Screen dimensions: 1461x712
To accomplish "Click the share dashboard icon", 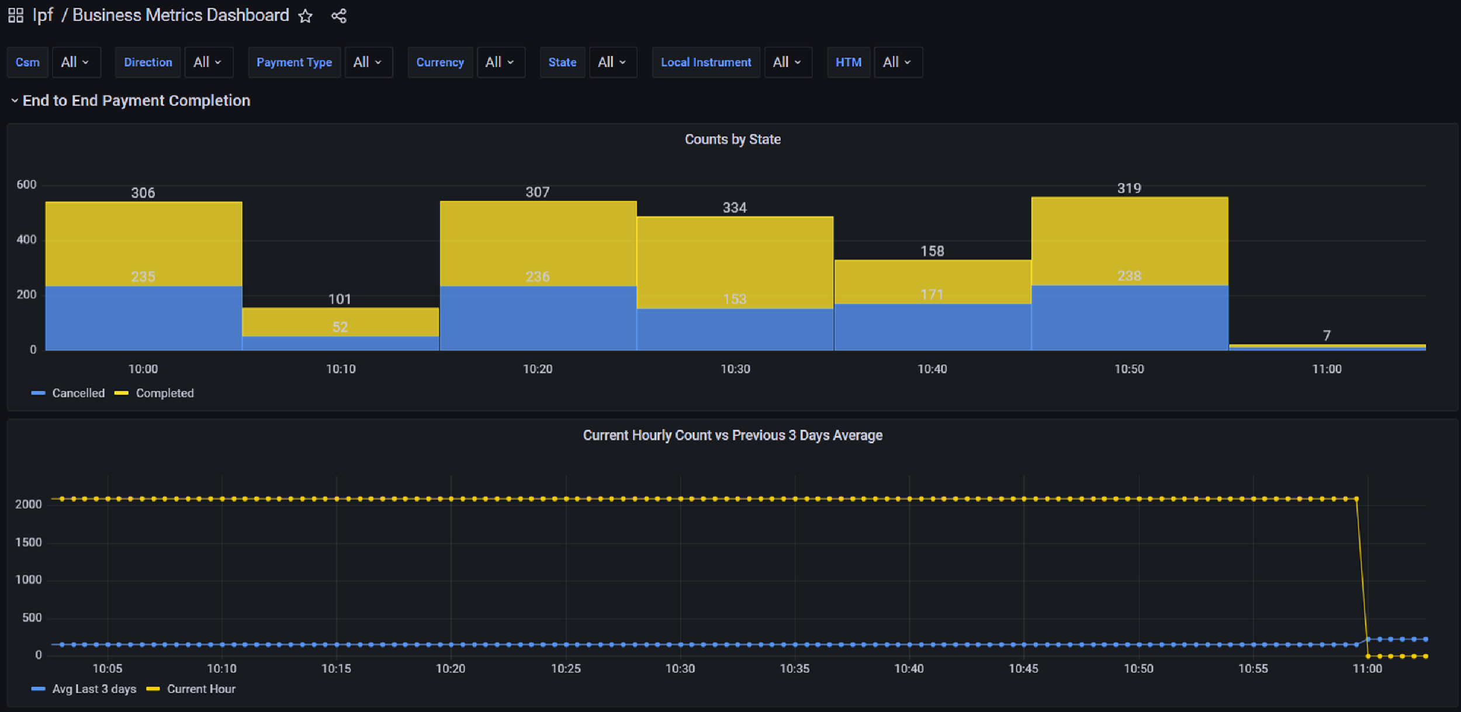I will click(x=339, y=16).
